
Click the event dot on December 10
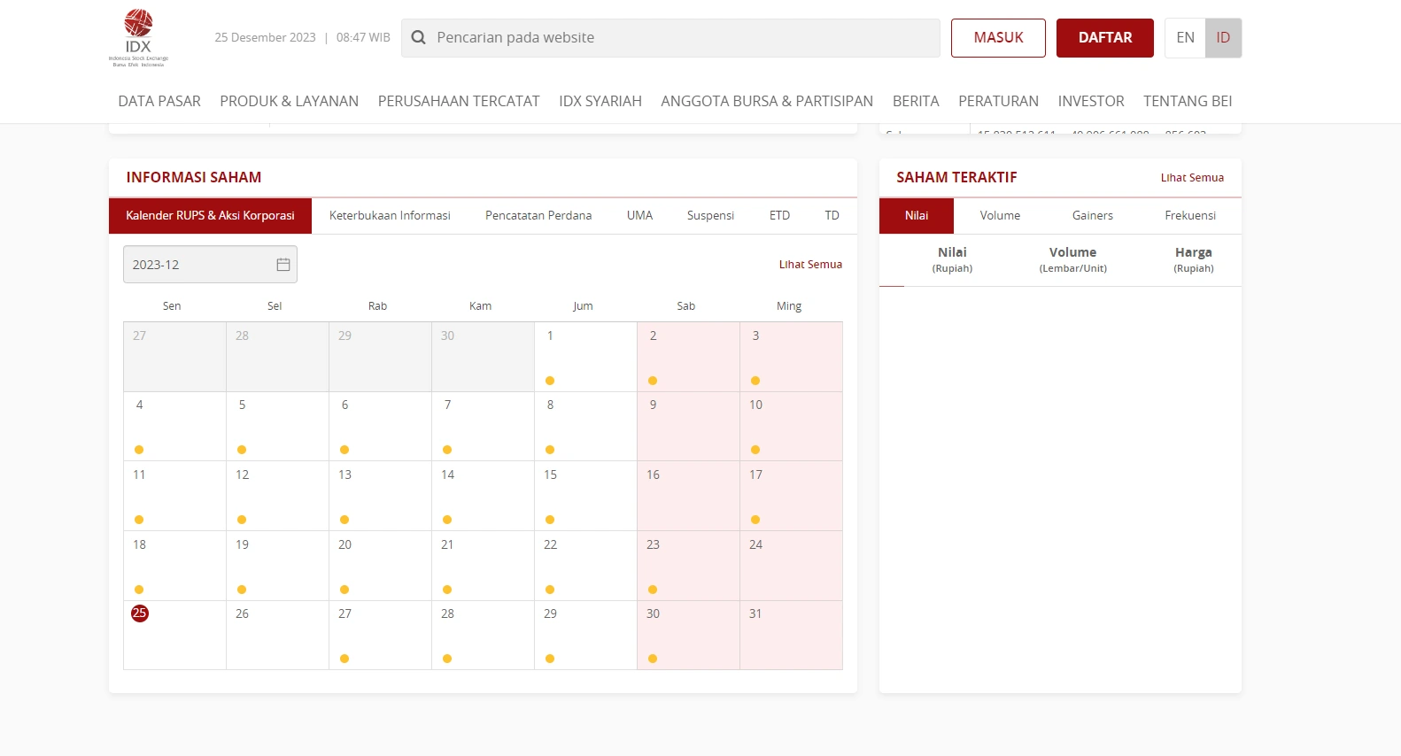(755, 450)
